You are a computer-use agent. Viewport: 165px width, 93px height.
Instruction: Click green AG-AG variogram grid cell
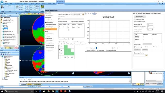(x=66, y=47)
